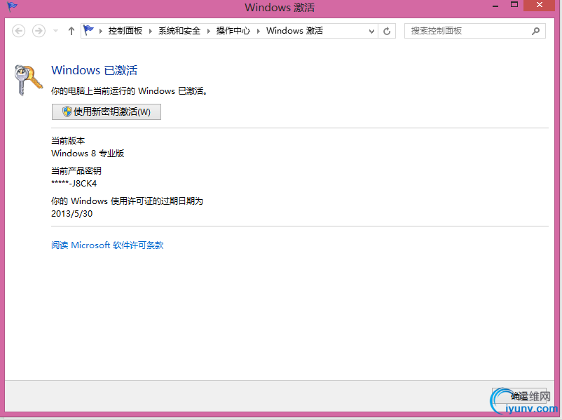Click the flag icon in address bar
562x420 pixels.
88,30
